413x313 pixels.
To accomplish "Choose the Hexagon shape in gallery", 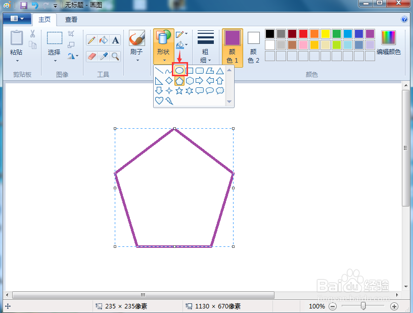I will tap(190, 81).
